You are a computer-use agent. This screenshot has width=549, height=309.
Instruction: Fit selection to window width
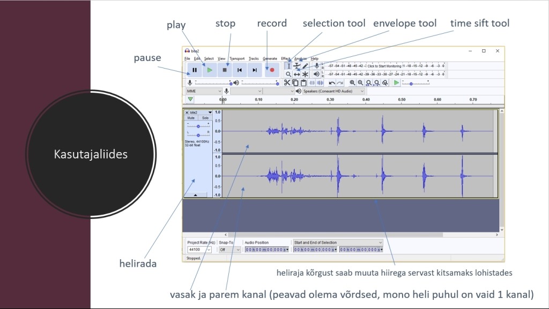pos(369,83)
